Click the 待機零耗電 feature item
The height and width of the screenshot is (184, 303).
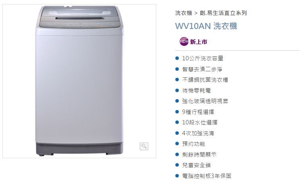196,90
